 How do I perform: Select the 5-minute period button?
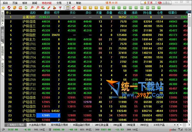coord(125,8)
